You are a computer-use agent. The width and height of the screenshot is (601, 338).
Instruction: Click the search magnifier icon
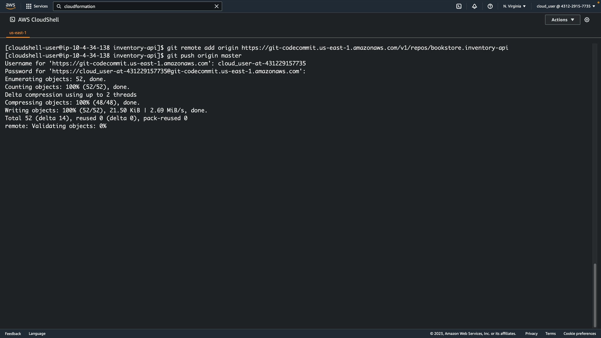click(59, 6)
